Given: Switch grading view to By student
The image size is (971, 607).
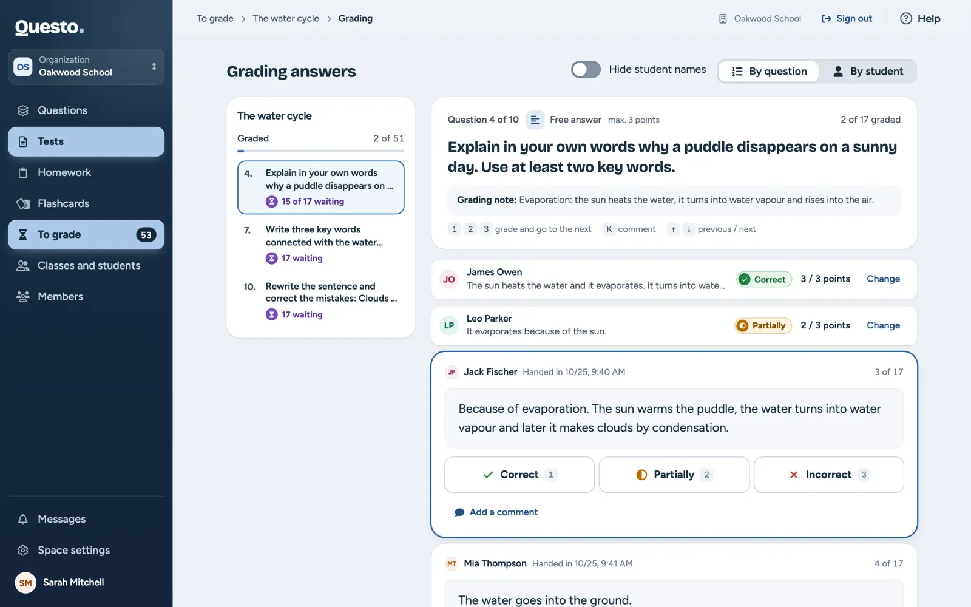Looking at the screenshot, I should click(x=868, y=72).
